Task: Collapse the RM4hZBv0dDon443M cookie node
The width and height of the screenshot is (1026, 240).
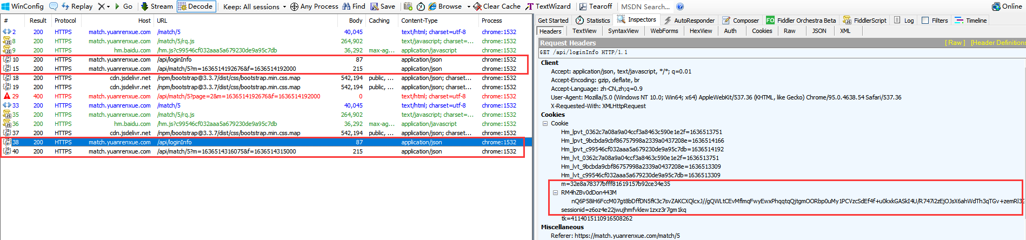Action: [555, 192]
